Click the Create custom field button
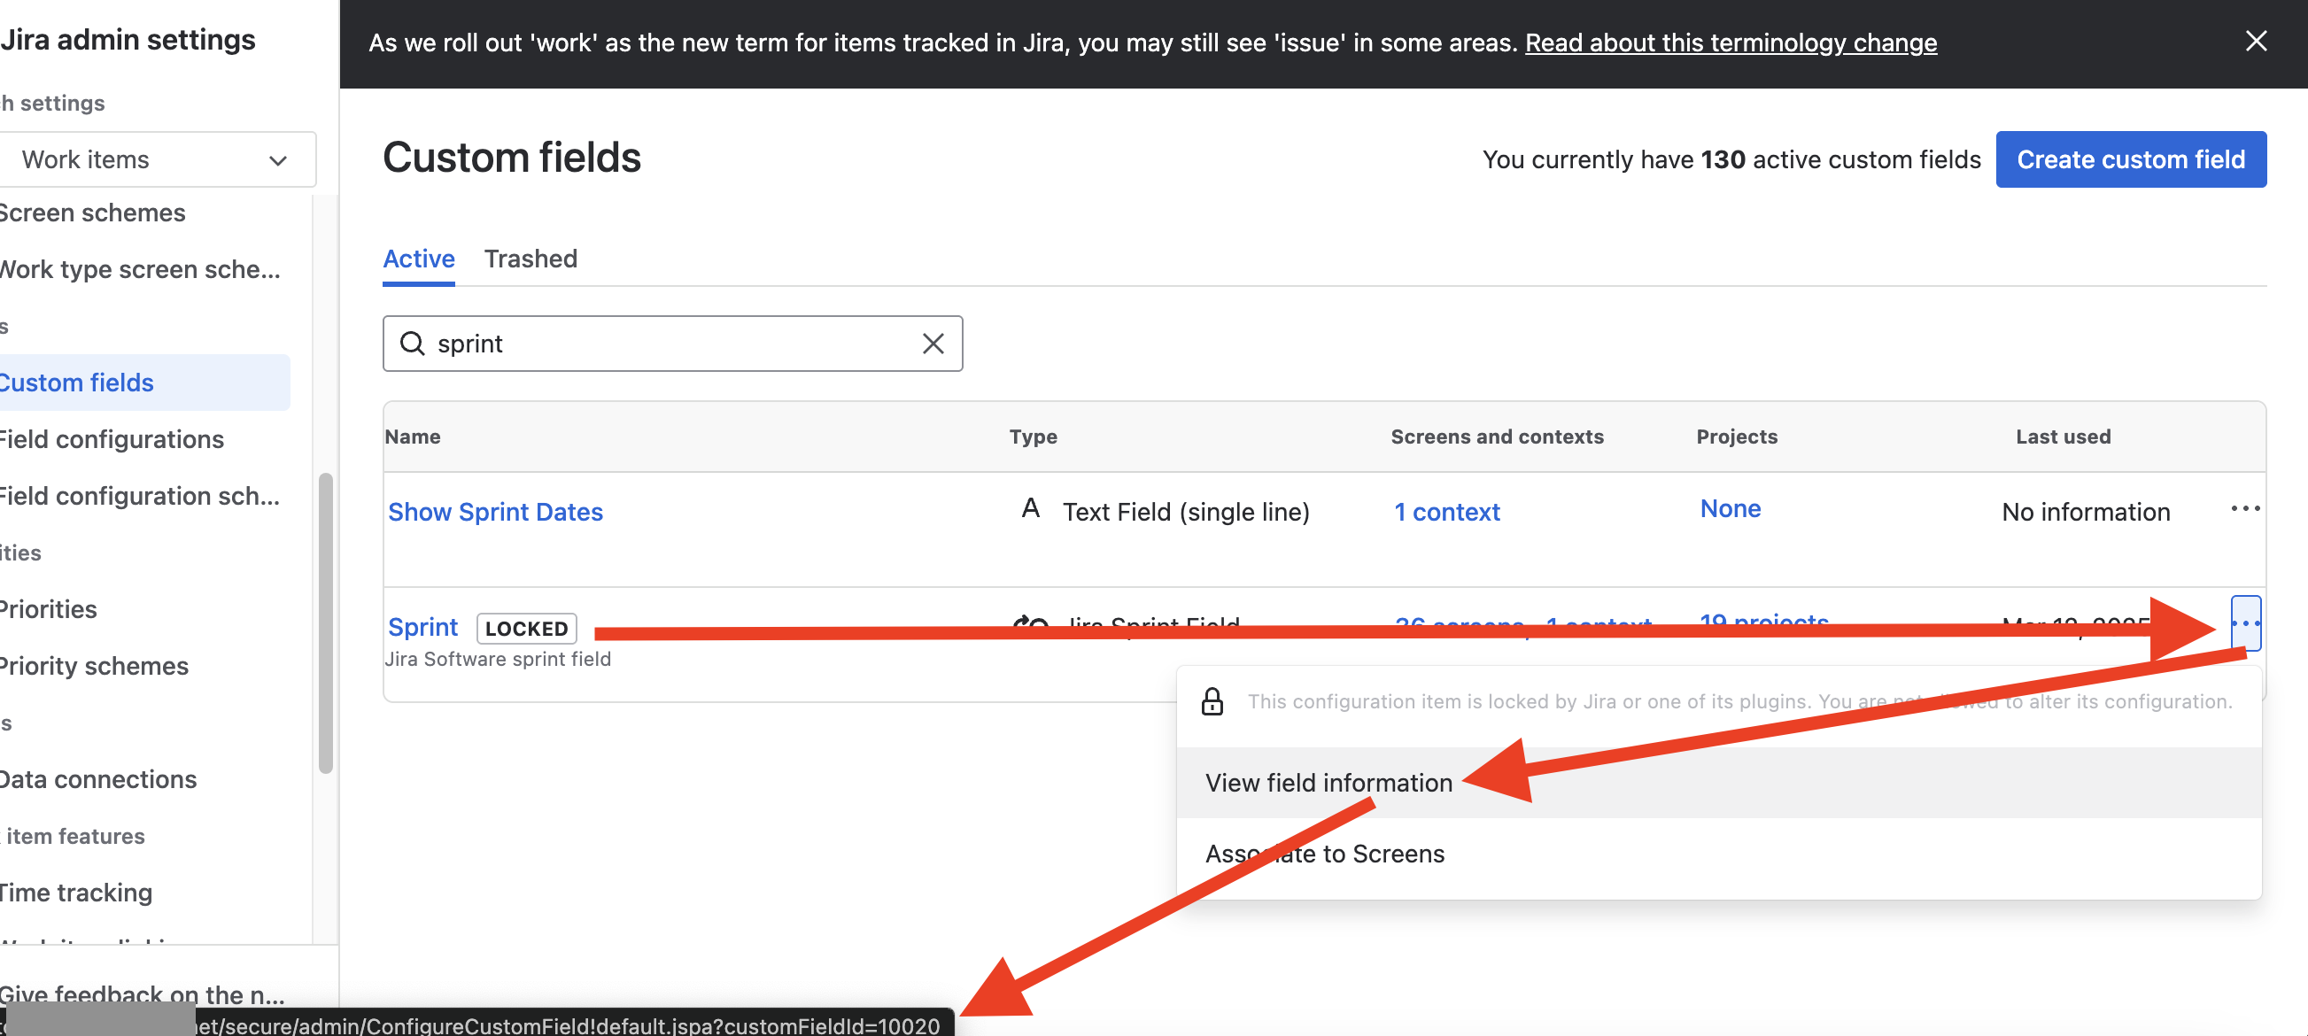This screenshot has height=1036, width=2308. (2131, 158)
